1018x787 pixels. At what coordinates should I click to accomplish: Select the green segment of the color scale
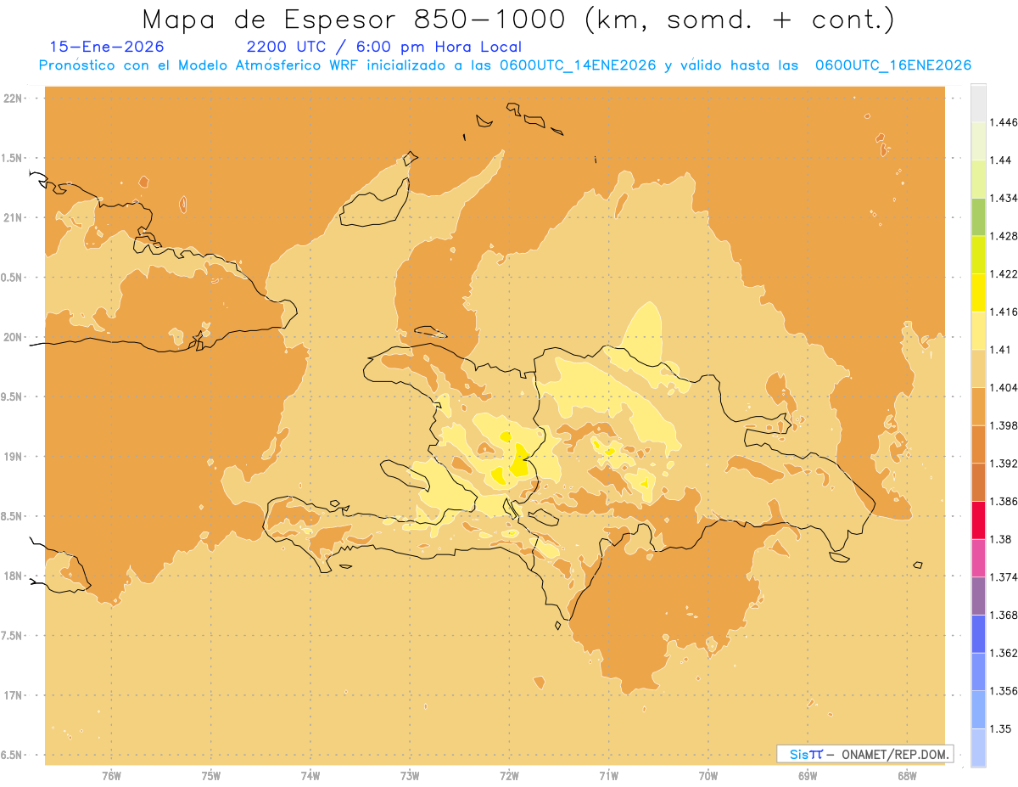[x=978, y=216]
